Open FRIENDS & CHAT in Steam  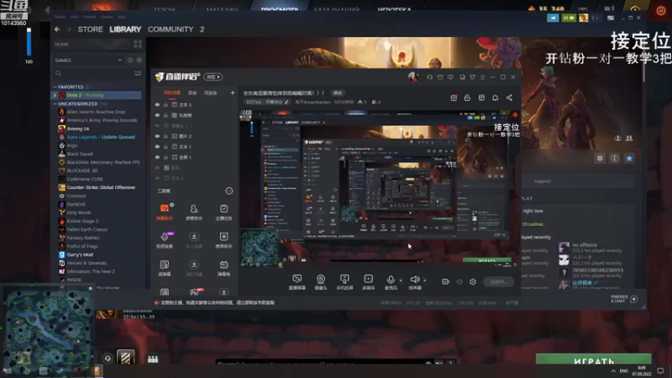tap(623, 299)
